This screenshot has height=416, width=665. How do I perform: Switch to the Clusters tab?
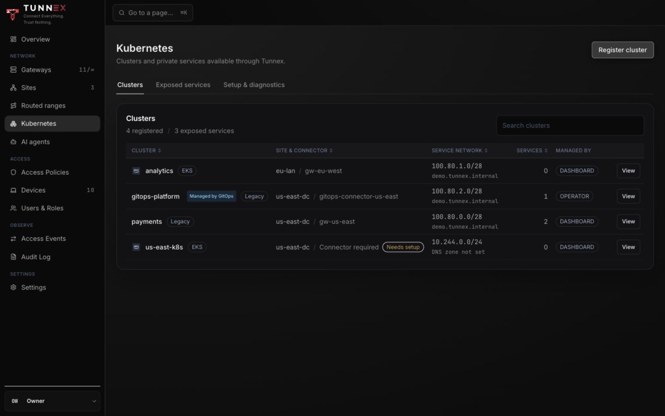[x=130, y=85]
